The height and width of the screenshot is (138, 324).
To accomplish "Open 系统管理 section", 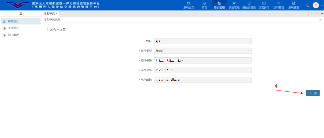I will pos(293,5).
